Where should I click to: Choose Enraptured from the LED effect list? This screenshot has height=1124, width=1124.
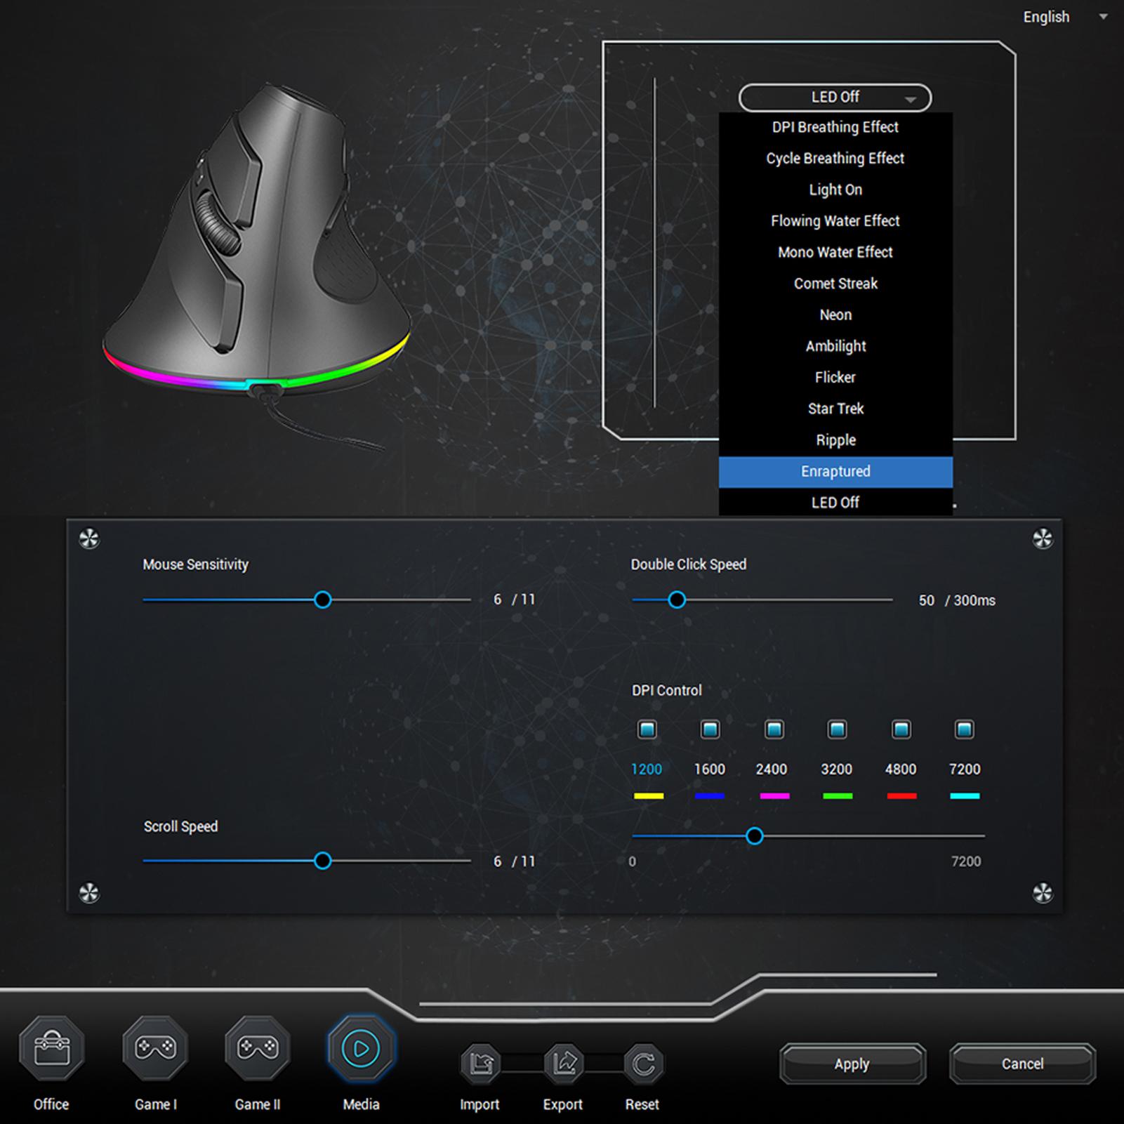click(835, 472)
